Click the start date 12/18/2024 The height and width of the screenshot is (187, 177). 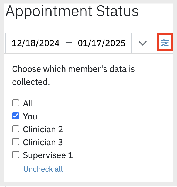pos(36,43)
